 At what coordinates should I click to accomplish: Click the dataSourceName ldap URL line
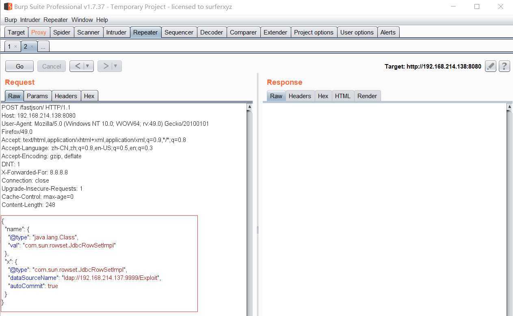[84, 278]
